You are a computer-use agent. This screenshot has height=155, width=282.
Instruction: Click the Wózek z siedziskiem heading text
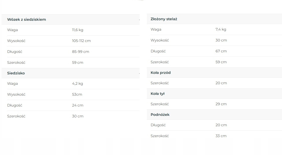(x=27, y=19)
